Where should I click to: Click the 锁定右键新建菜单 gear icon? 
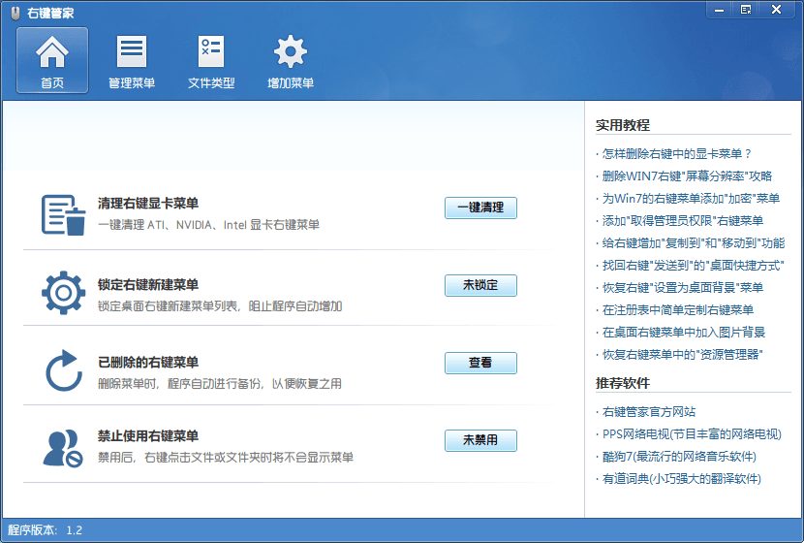pyautogui.click(x=63, y=293)
